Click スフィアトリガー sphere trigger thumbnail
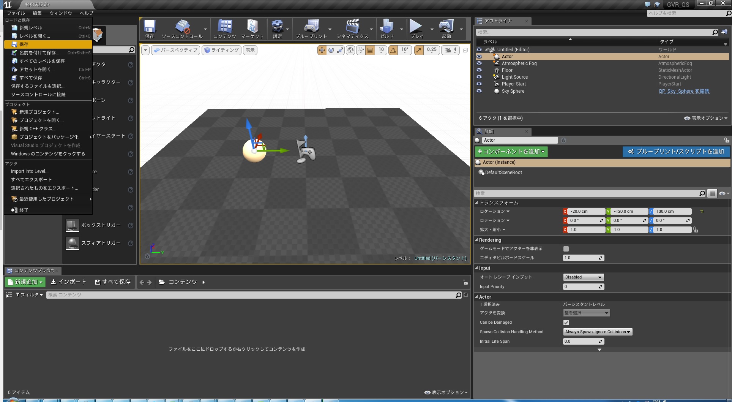The width and height of the screenshot is (732, 402). [72, 243]
